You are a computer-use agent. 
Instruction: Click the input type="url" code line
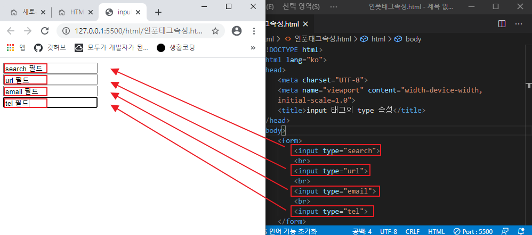[x=331, y=171]
